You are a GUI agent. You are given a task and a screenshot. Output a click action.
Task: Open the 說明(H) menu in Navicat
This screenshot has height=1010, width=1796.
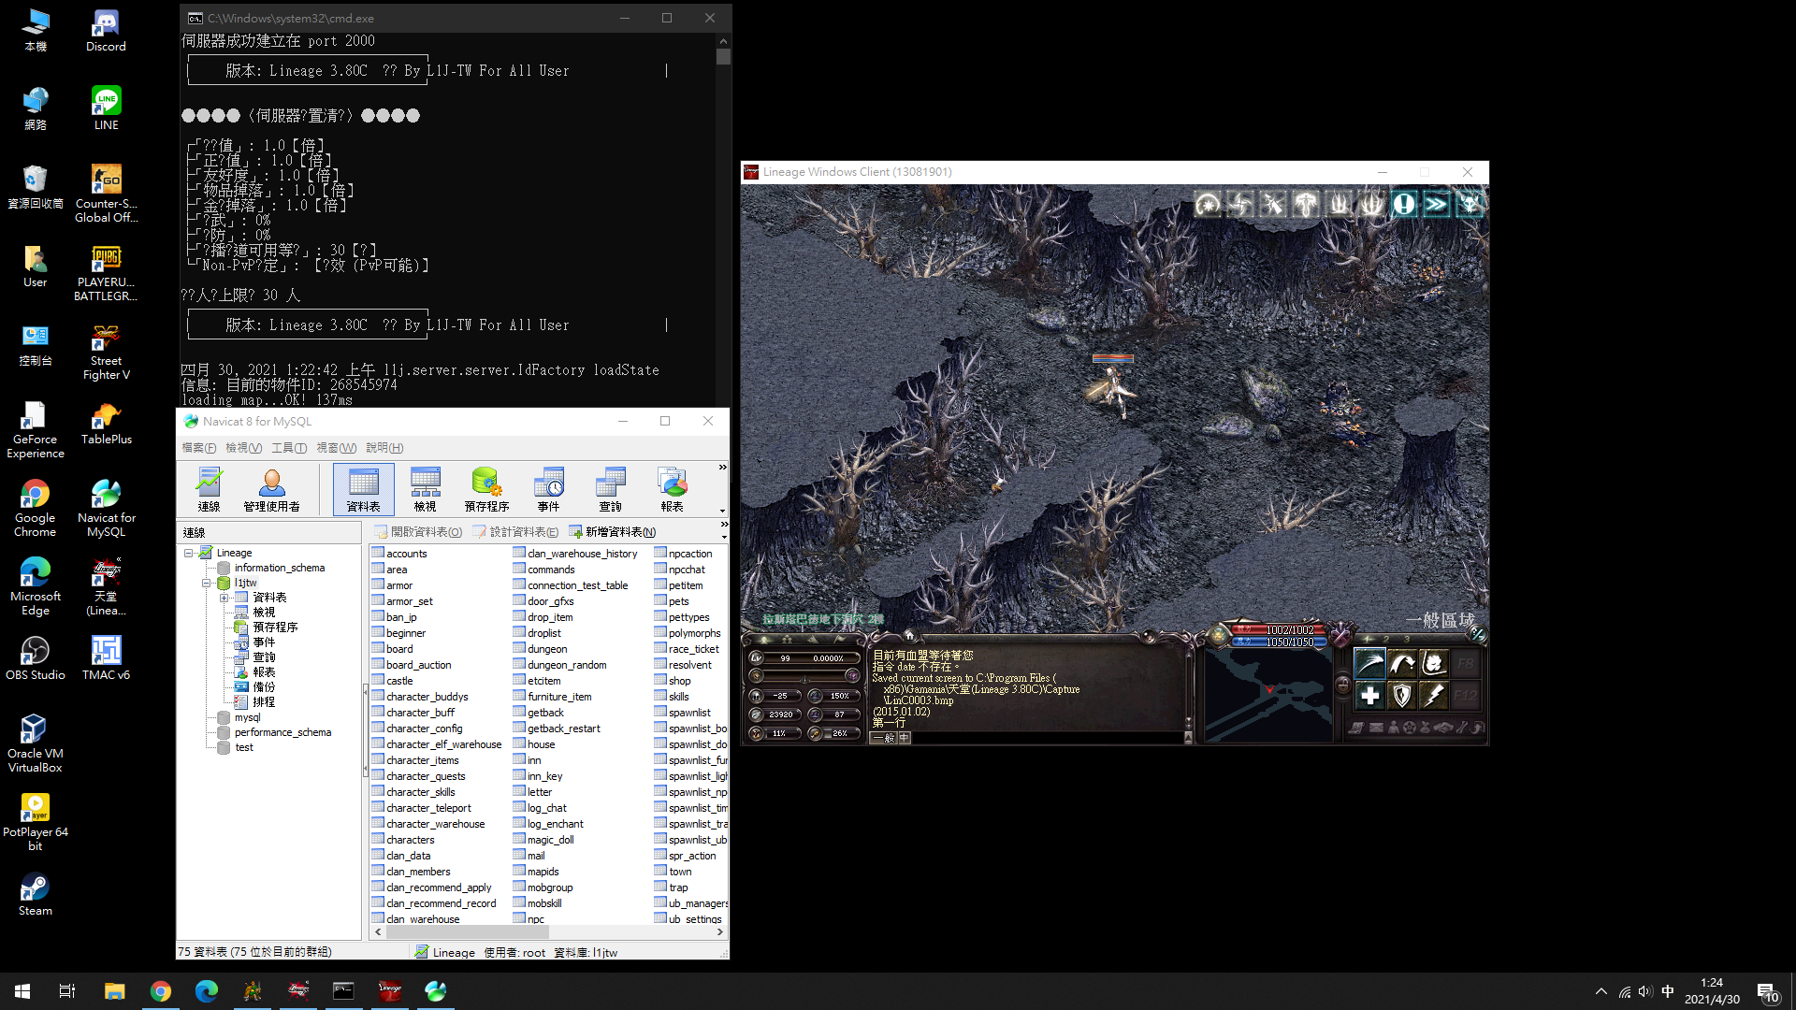(384, 448)
